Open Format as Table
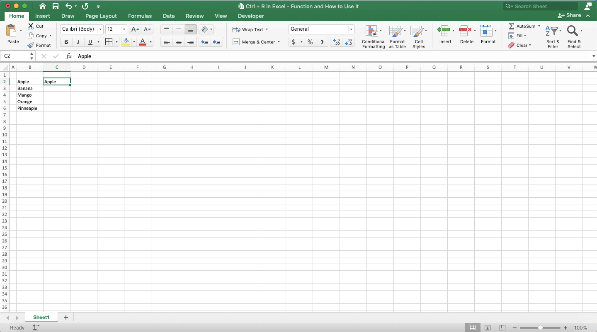This screenshot has width=597, height=332. tap(397, 36)
